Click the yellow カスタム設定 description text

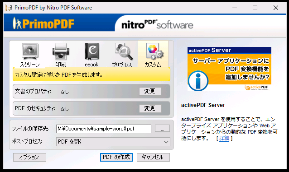tap(59, 75)
